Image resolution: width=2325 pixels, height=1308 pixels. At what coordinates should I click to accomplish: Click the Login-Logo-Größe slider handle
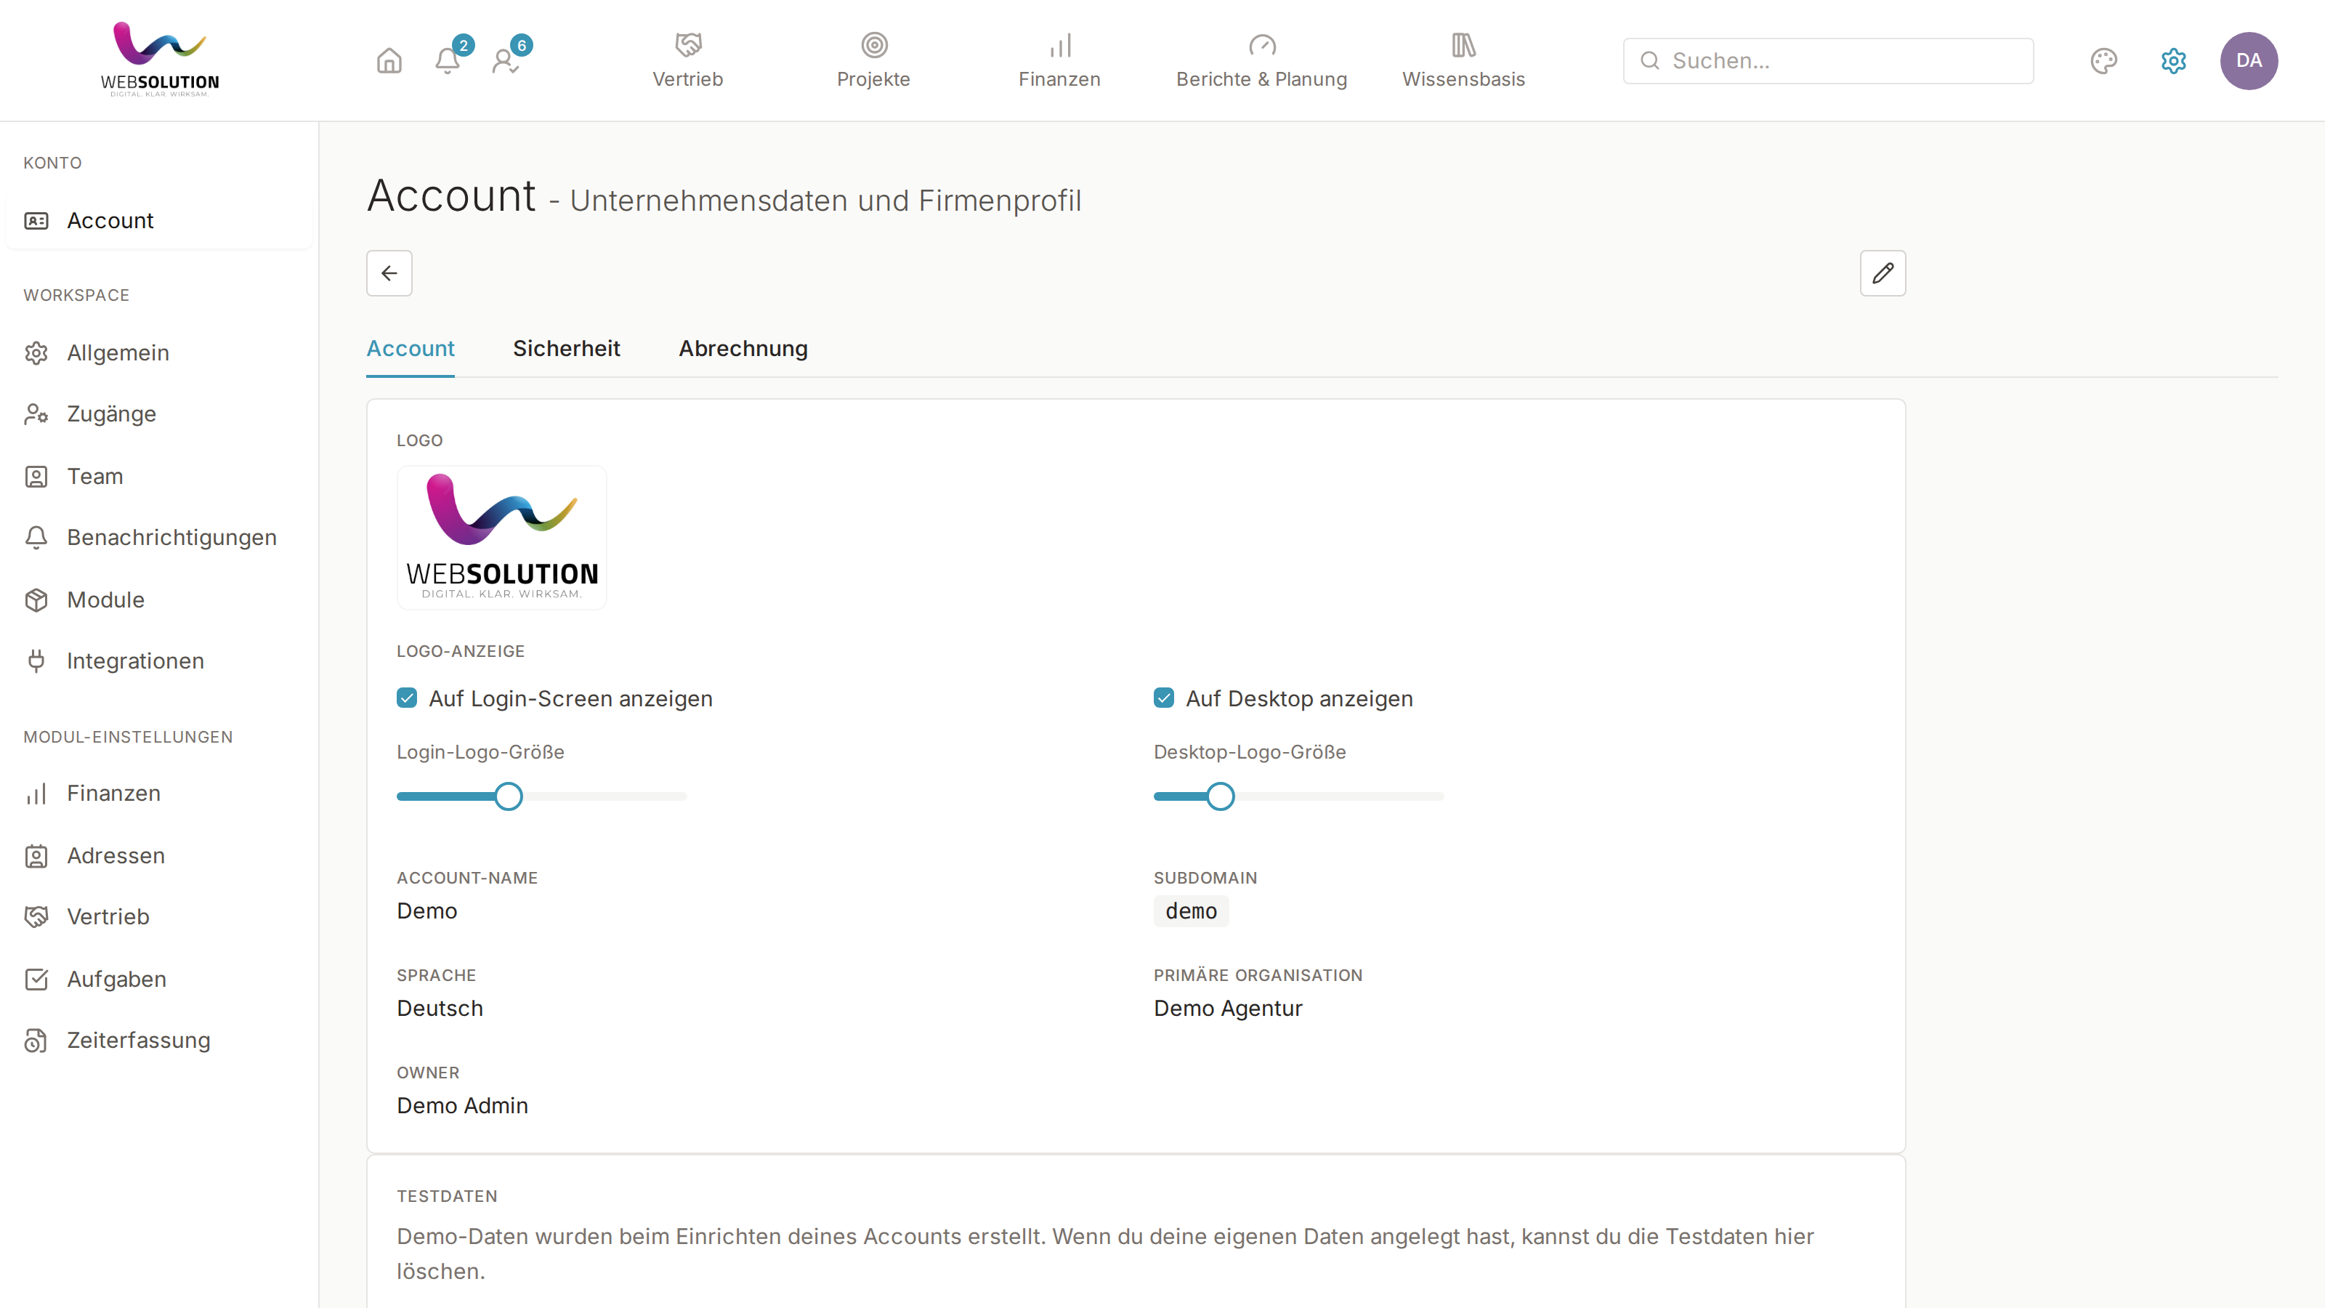pos(508,796)
